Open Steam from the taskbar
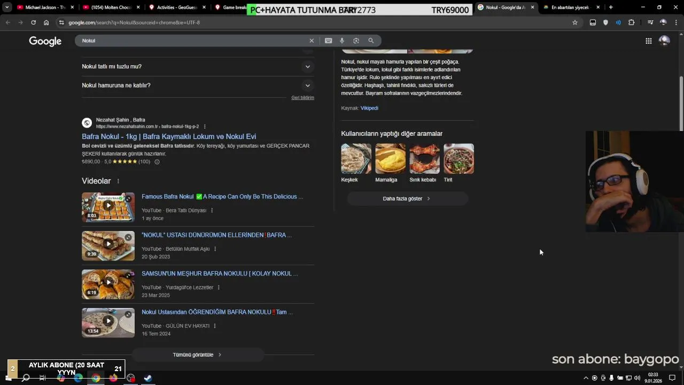Screen dimensions: 684x385 pyautogui.click(x=148, y=378)
